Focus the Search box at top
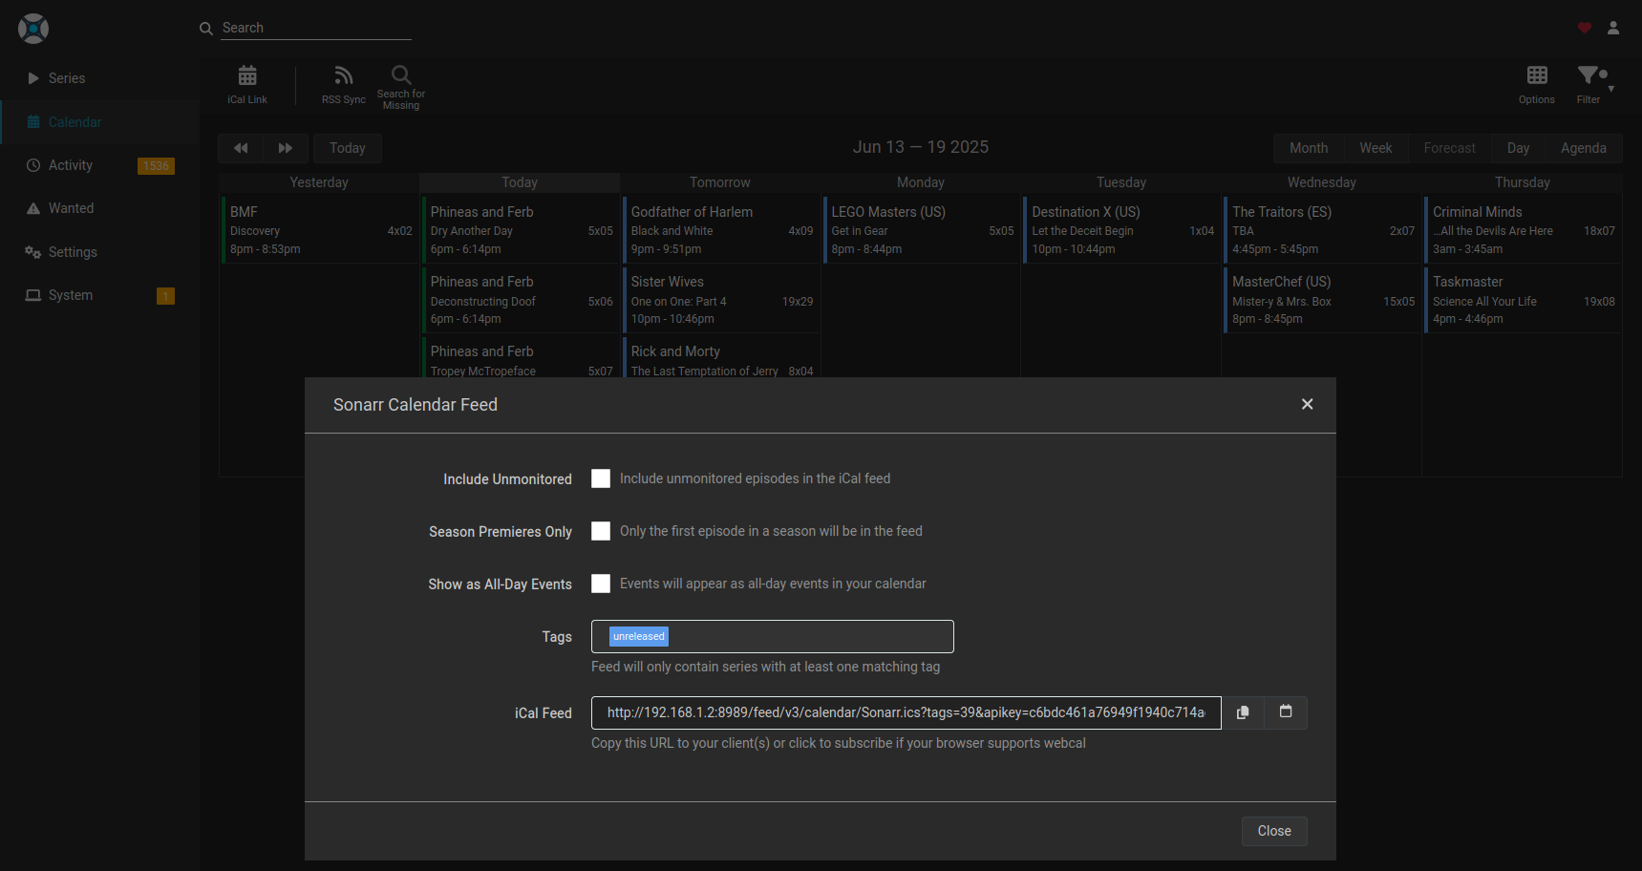Image resolution: width=1642 pixels, height=871 pixels. 316,28
